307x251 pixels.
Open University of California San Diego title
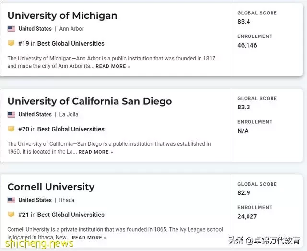click(x=90, y=101)
